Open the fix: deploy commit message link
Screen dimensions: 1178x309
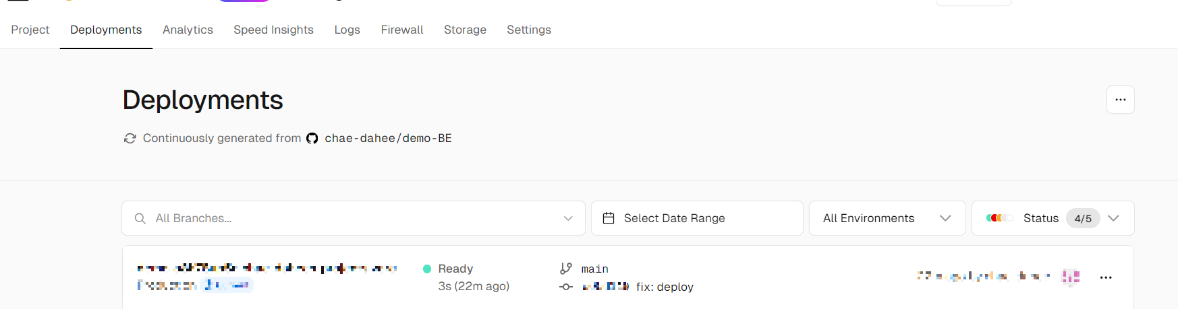click(x=665, y=287)
